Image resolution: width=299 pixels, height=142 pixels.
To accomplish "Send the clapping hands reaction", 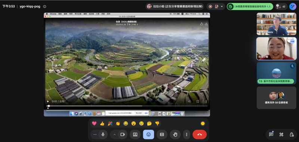I will coord(118,124).
